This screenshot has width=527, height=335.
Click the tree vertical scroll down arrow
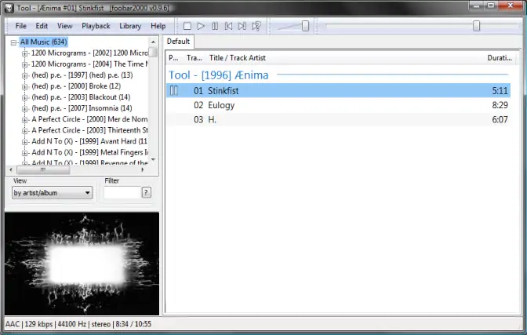153,159
